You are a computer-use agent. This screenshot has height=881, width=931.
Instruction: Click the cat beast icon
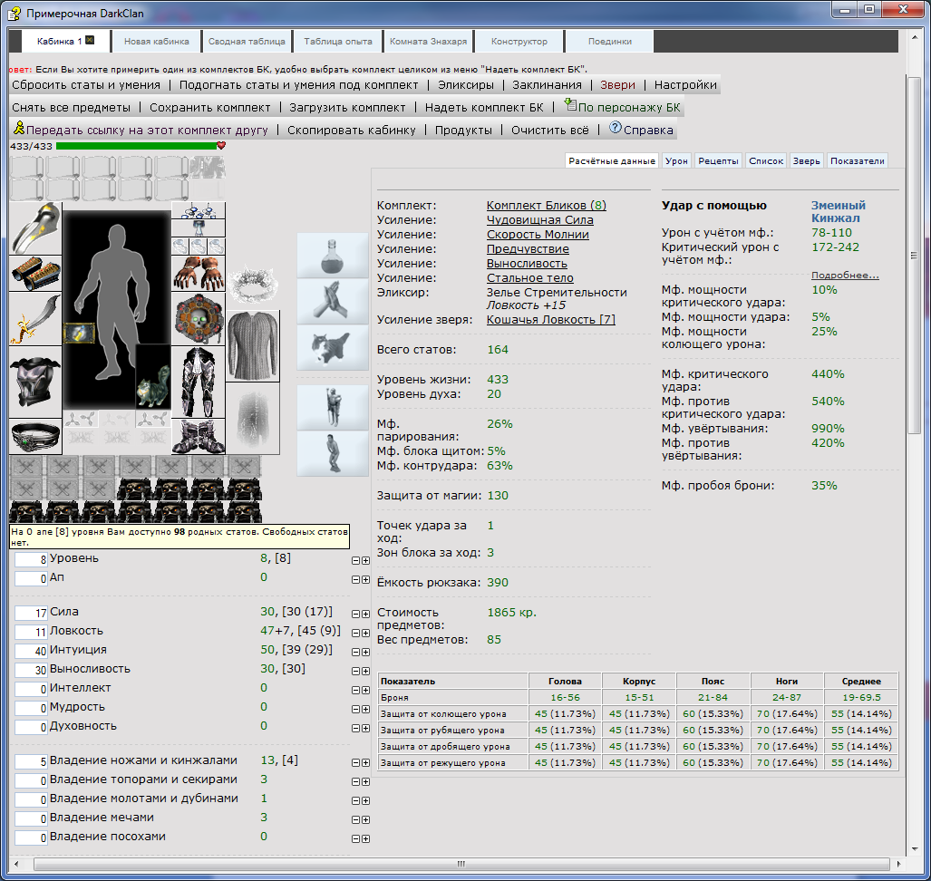pos(333,348)
